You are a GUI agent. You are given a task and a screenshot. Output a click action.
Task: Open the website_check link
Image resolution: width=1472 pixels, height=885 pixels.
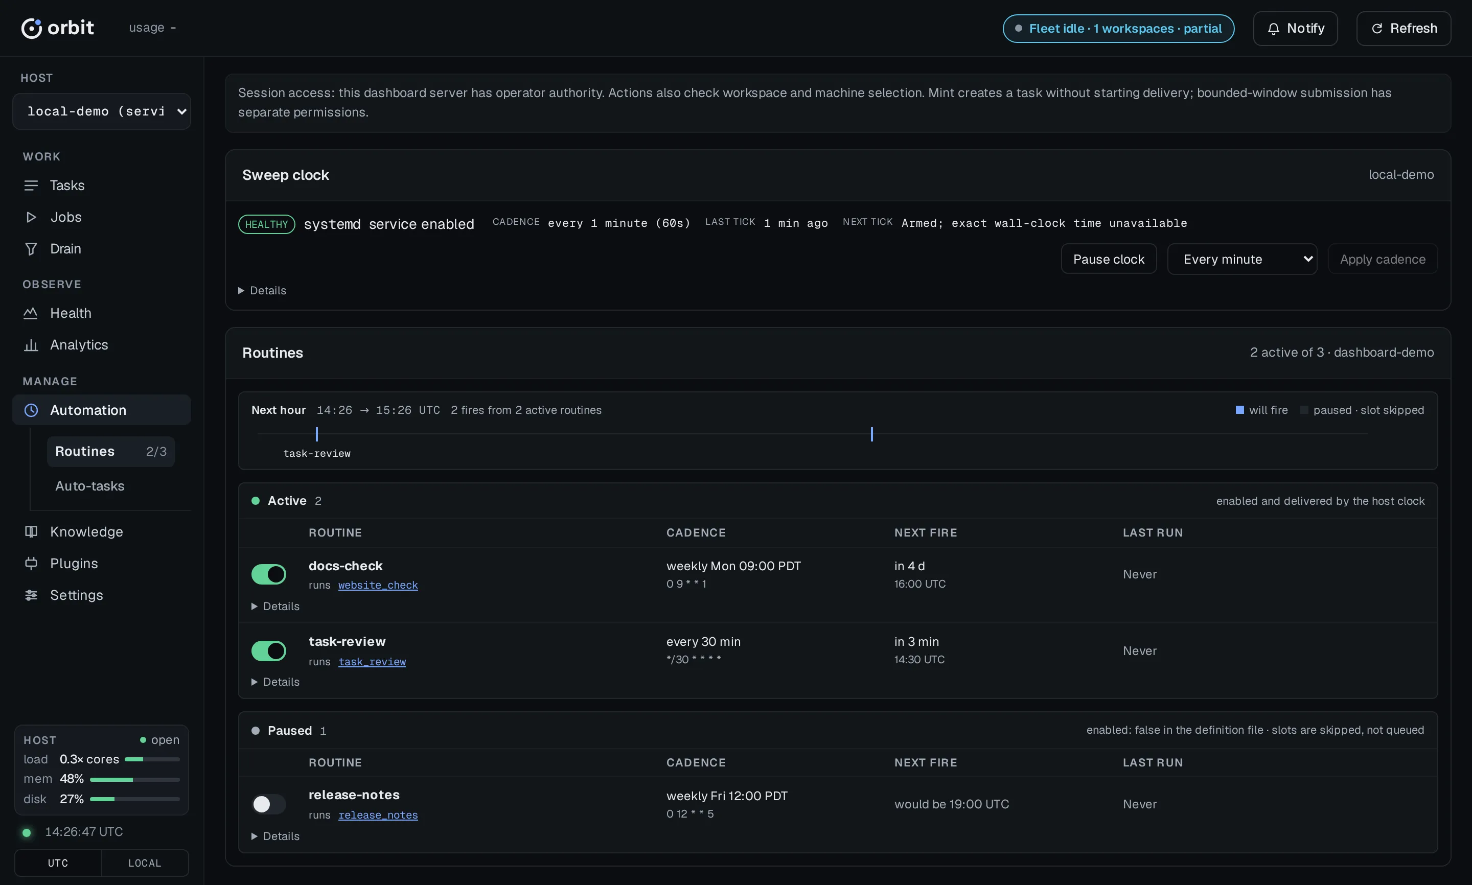coord(378,585)
